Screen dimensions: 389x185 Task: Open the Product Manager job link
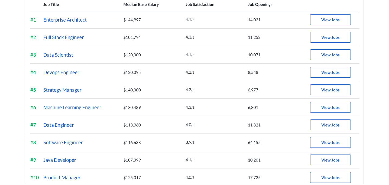(62, 178)
